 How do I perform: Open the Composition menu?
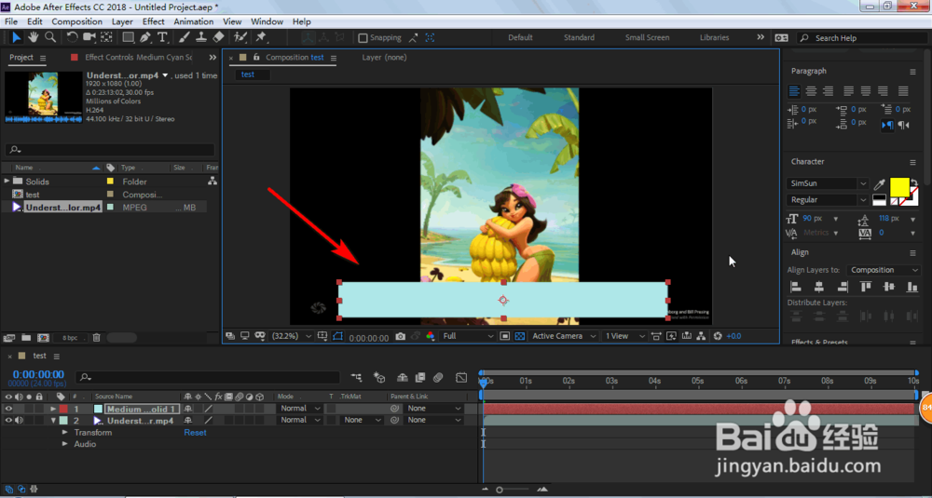pos(76,22)
